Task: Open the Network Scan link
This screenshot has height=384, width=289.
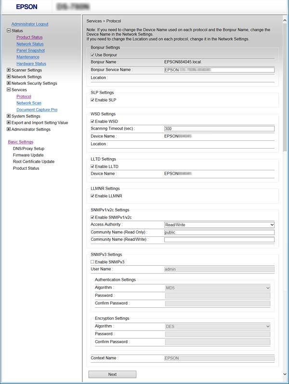Action: point(29,103)
